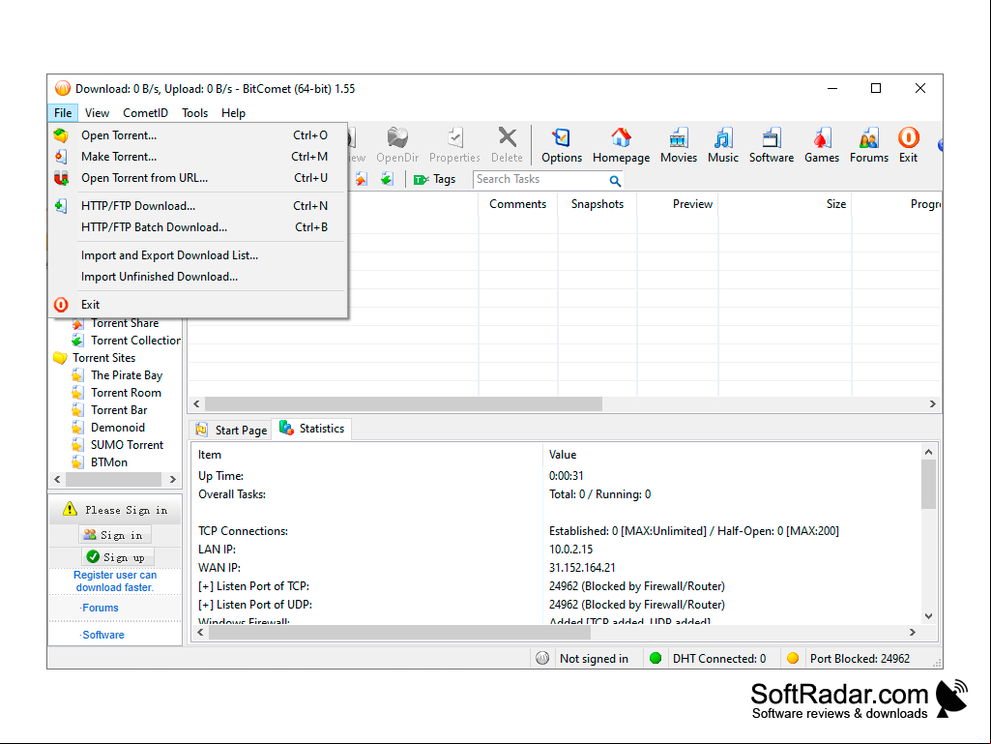
Task: Click the OpenDir toolbar icon
Action: 397,145
